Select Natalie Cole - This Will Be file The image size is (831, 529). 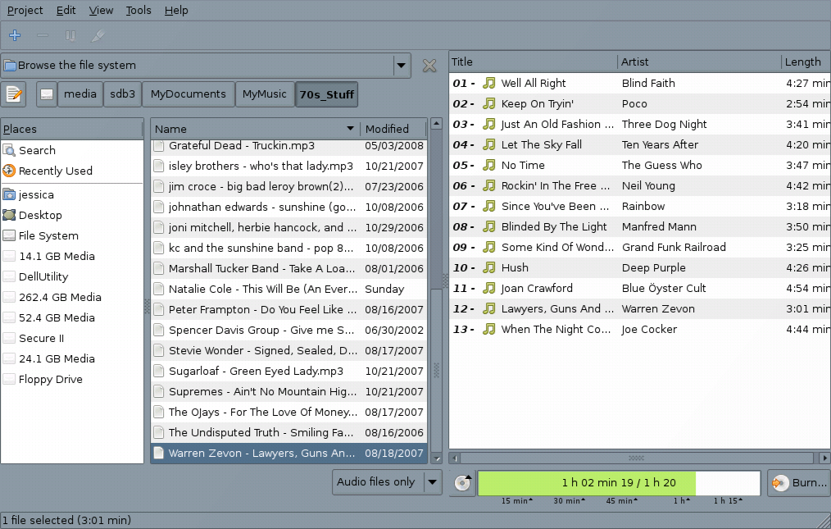(288, 290)
